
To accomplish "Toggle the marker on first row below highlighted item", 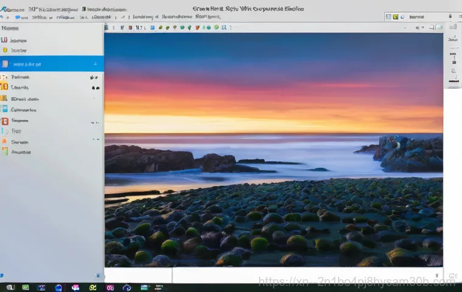I will (x=94, y=77).
